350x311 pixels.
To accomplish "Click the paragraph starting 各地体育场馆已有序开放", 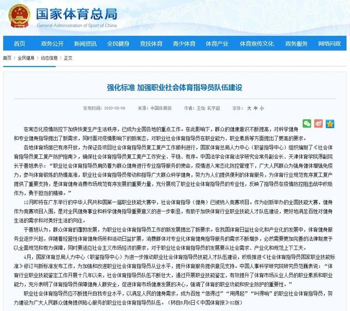I will click(173, 170).
